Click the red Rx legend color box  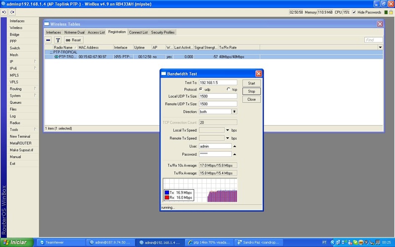click(167, 198)
